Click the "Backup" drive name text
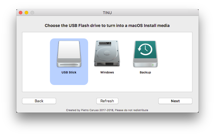Screen dimensions: 215x136 coord(145,72)
